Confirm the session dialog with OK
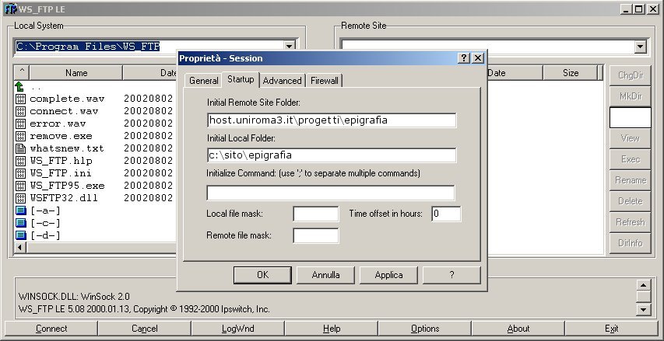The image size is (664, 341). [262, 275]
